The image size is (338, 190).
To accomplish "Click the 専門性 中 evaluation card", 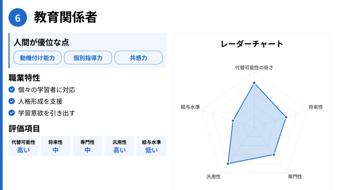I will click(x=87, y=146).
